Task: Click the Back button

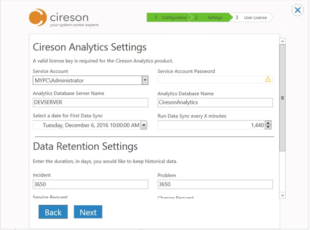Action: click(53, 212)
